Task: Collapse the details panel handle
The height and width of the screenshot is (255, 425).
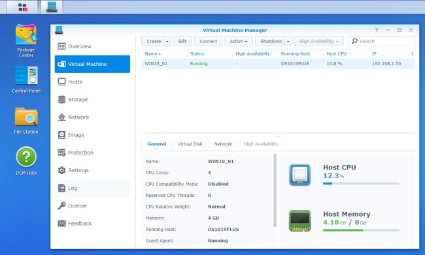Action: coord(278,136)
